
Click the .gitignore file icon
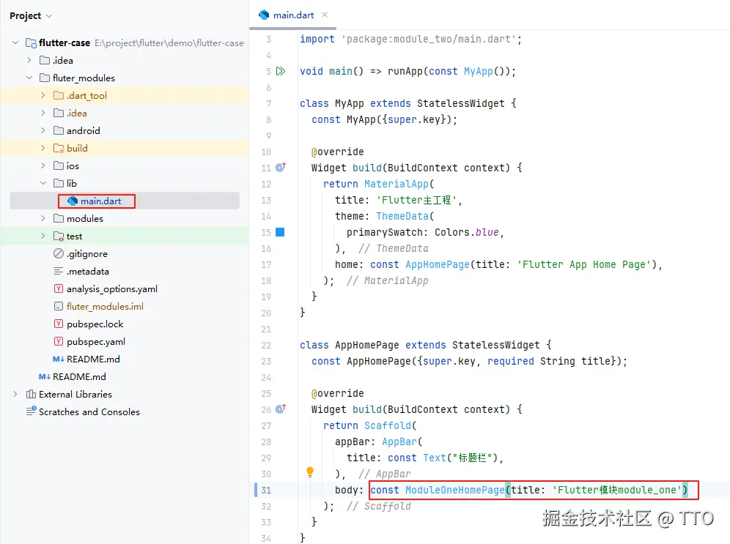click(59, 253)
